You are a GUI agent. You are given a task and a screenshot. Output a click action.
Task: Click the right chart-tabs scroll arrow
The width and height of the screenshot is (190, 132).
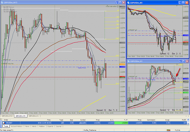[188, 116]
